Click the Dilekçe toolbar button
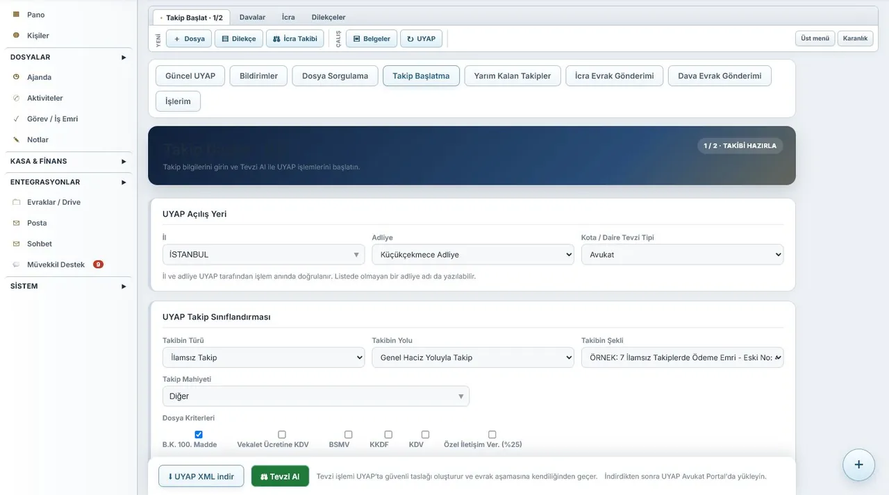The width and height of the screenshot is (889, 495). click(x=239, y=39)
